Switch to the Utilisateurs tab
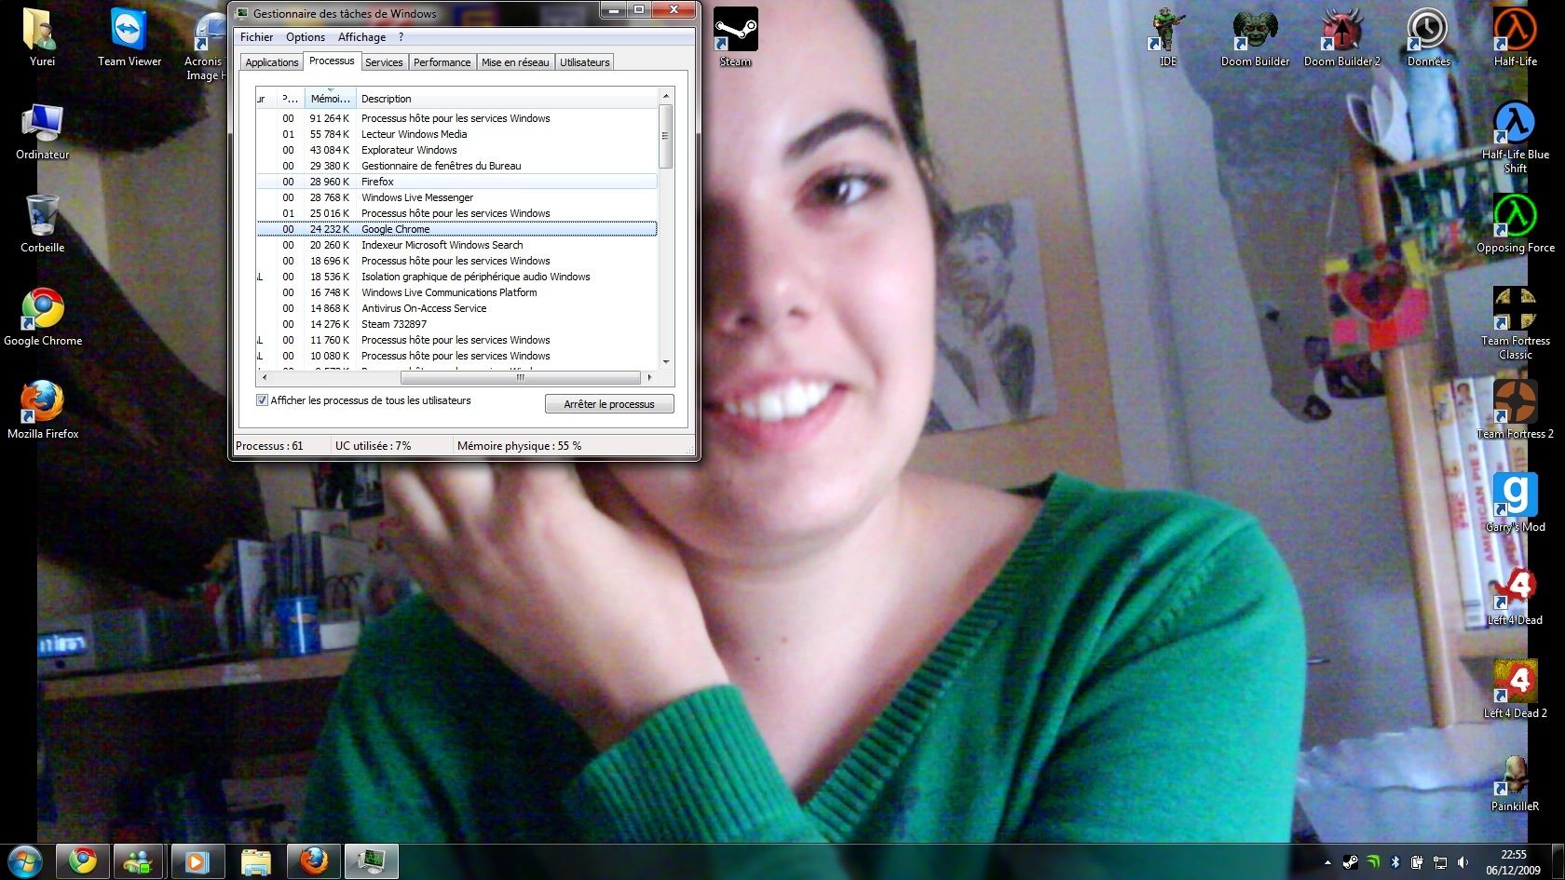1565x880 pixels. pyautogui.click(x=585, y=62)
